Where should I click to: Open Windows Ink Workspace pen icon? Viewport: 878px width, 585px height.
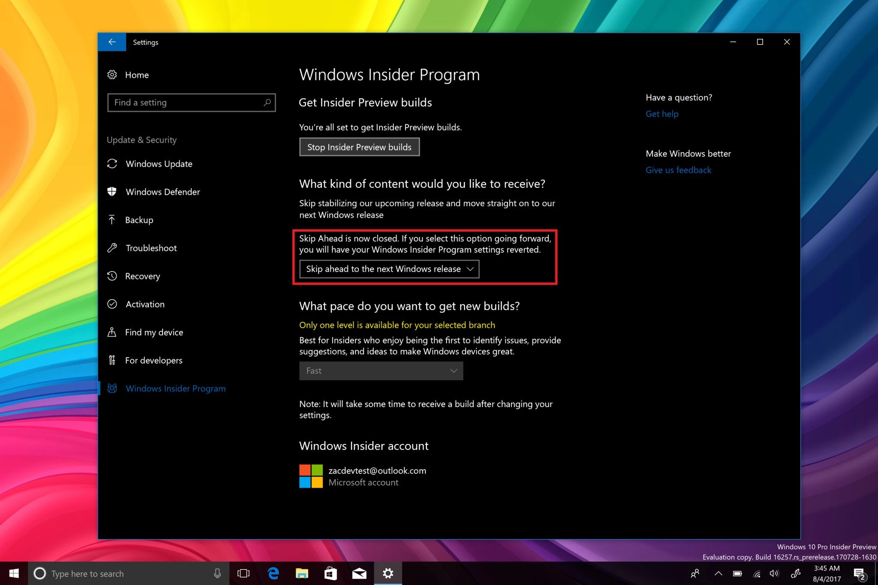click(x=796, y=573)
